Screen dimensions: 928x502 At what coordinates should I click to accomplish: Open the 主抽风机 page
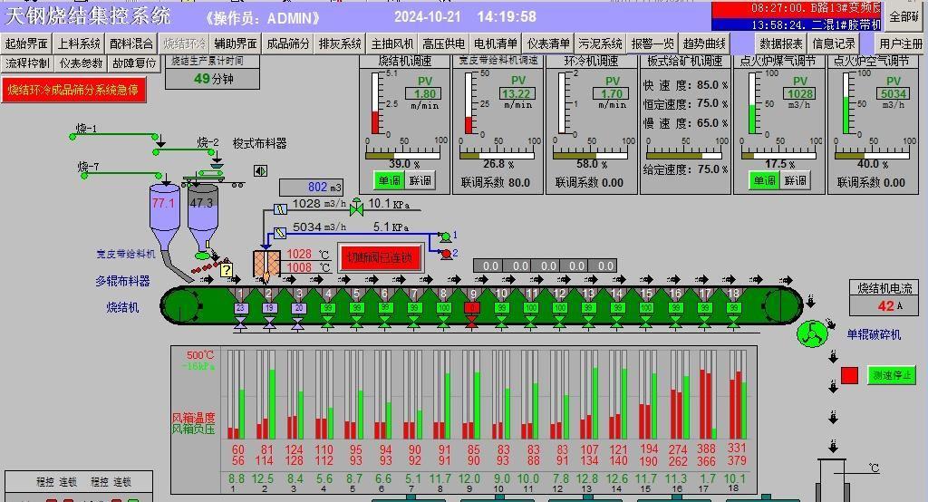[x=392, y=43]
